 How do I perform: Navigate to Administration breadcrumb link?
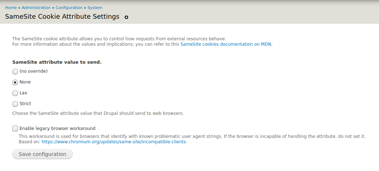[36, 8]
